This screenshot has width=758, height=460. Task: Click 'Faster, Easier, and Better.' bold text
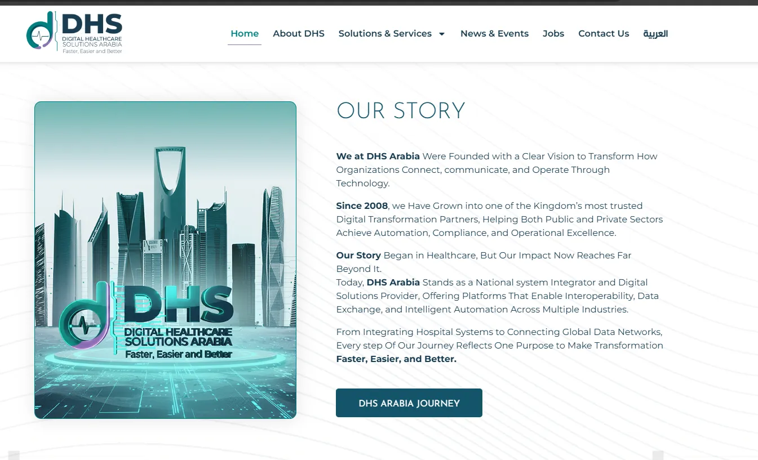coord(396,359)
